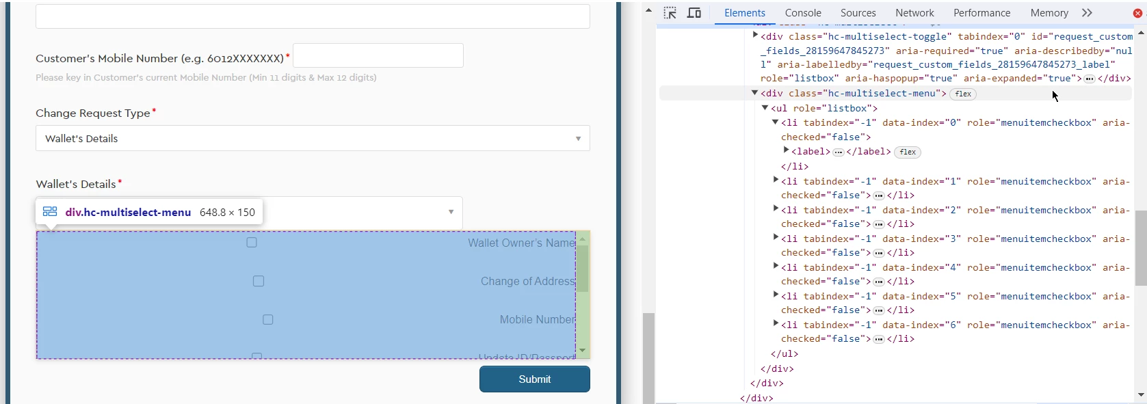Viewport: 1147px width, 404px height.
Task: Expand the li data-index 2 node
Action: (x=776, y=209)
